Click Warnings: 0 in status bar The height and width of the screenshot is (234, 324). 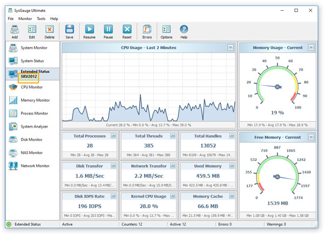click(276, 224)
